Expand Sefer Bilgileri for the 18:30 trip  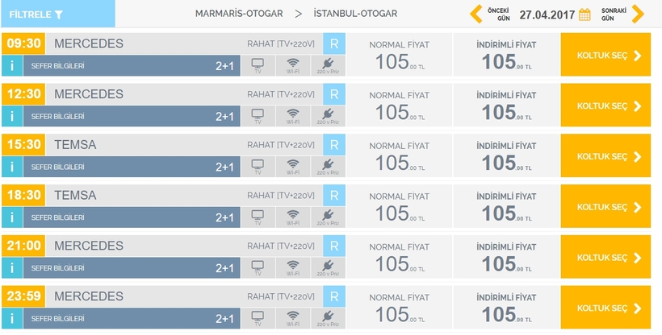tap(132, 217)
